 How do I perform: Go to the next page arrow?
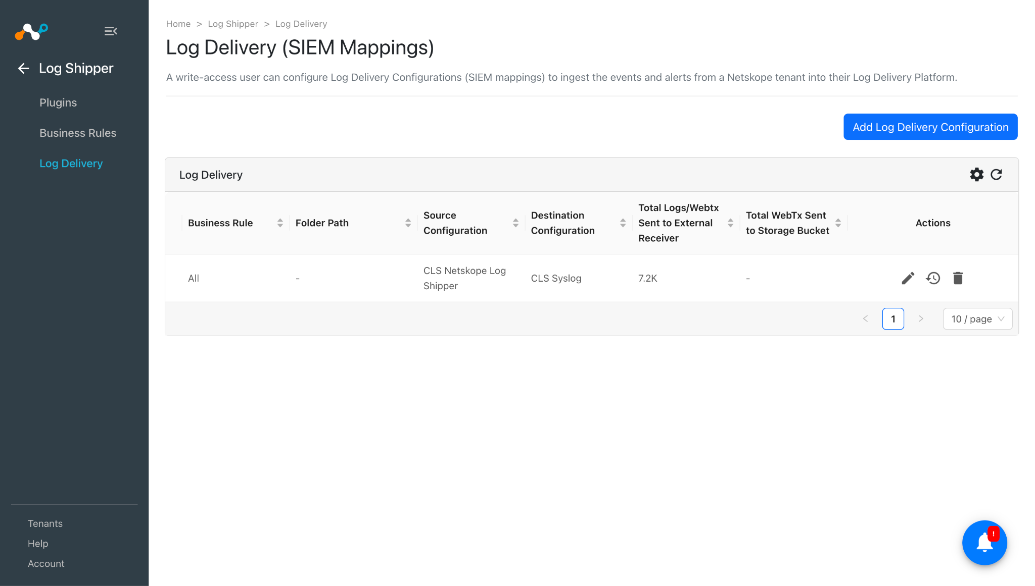click(x=921, y=319)
